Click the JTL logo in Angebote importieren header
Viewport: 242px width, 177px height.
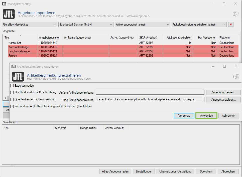(x=9, y=14)
